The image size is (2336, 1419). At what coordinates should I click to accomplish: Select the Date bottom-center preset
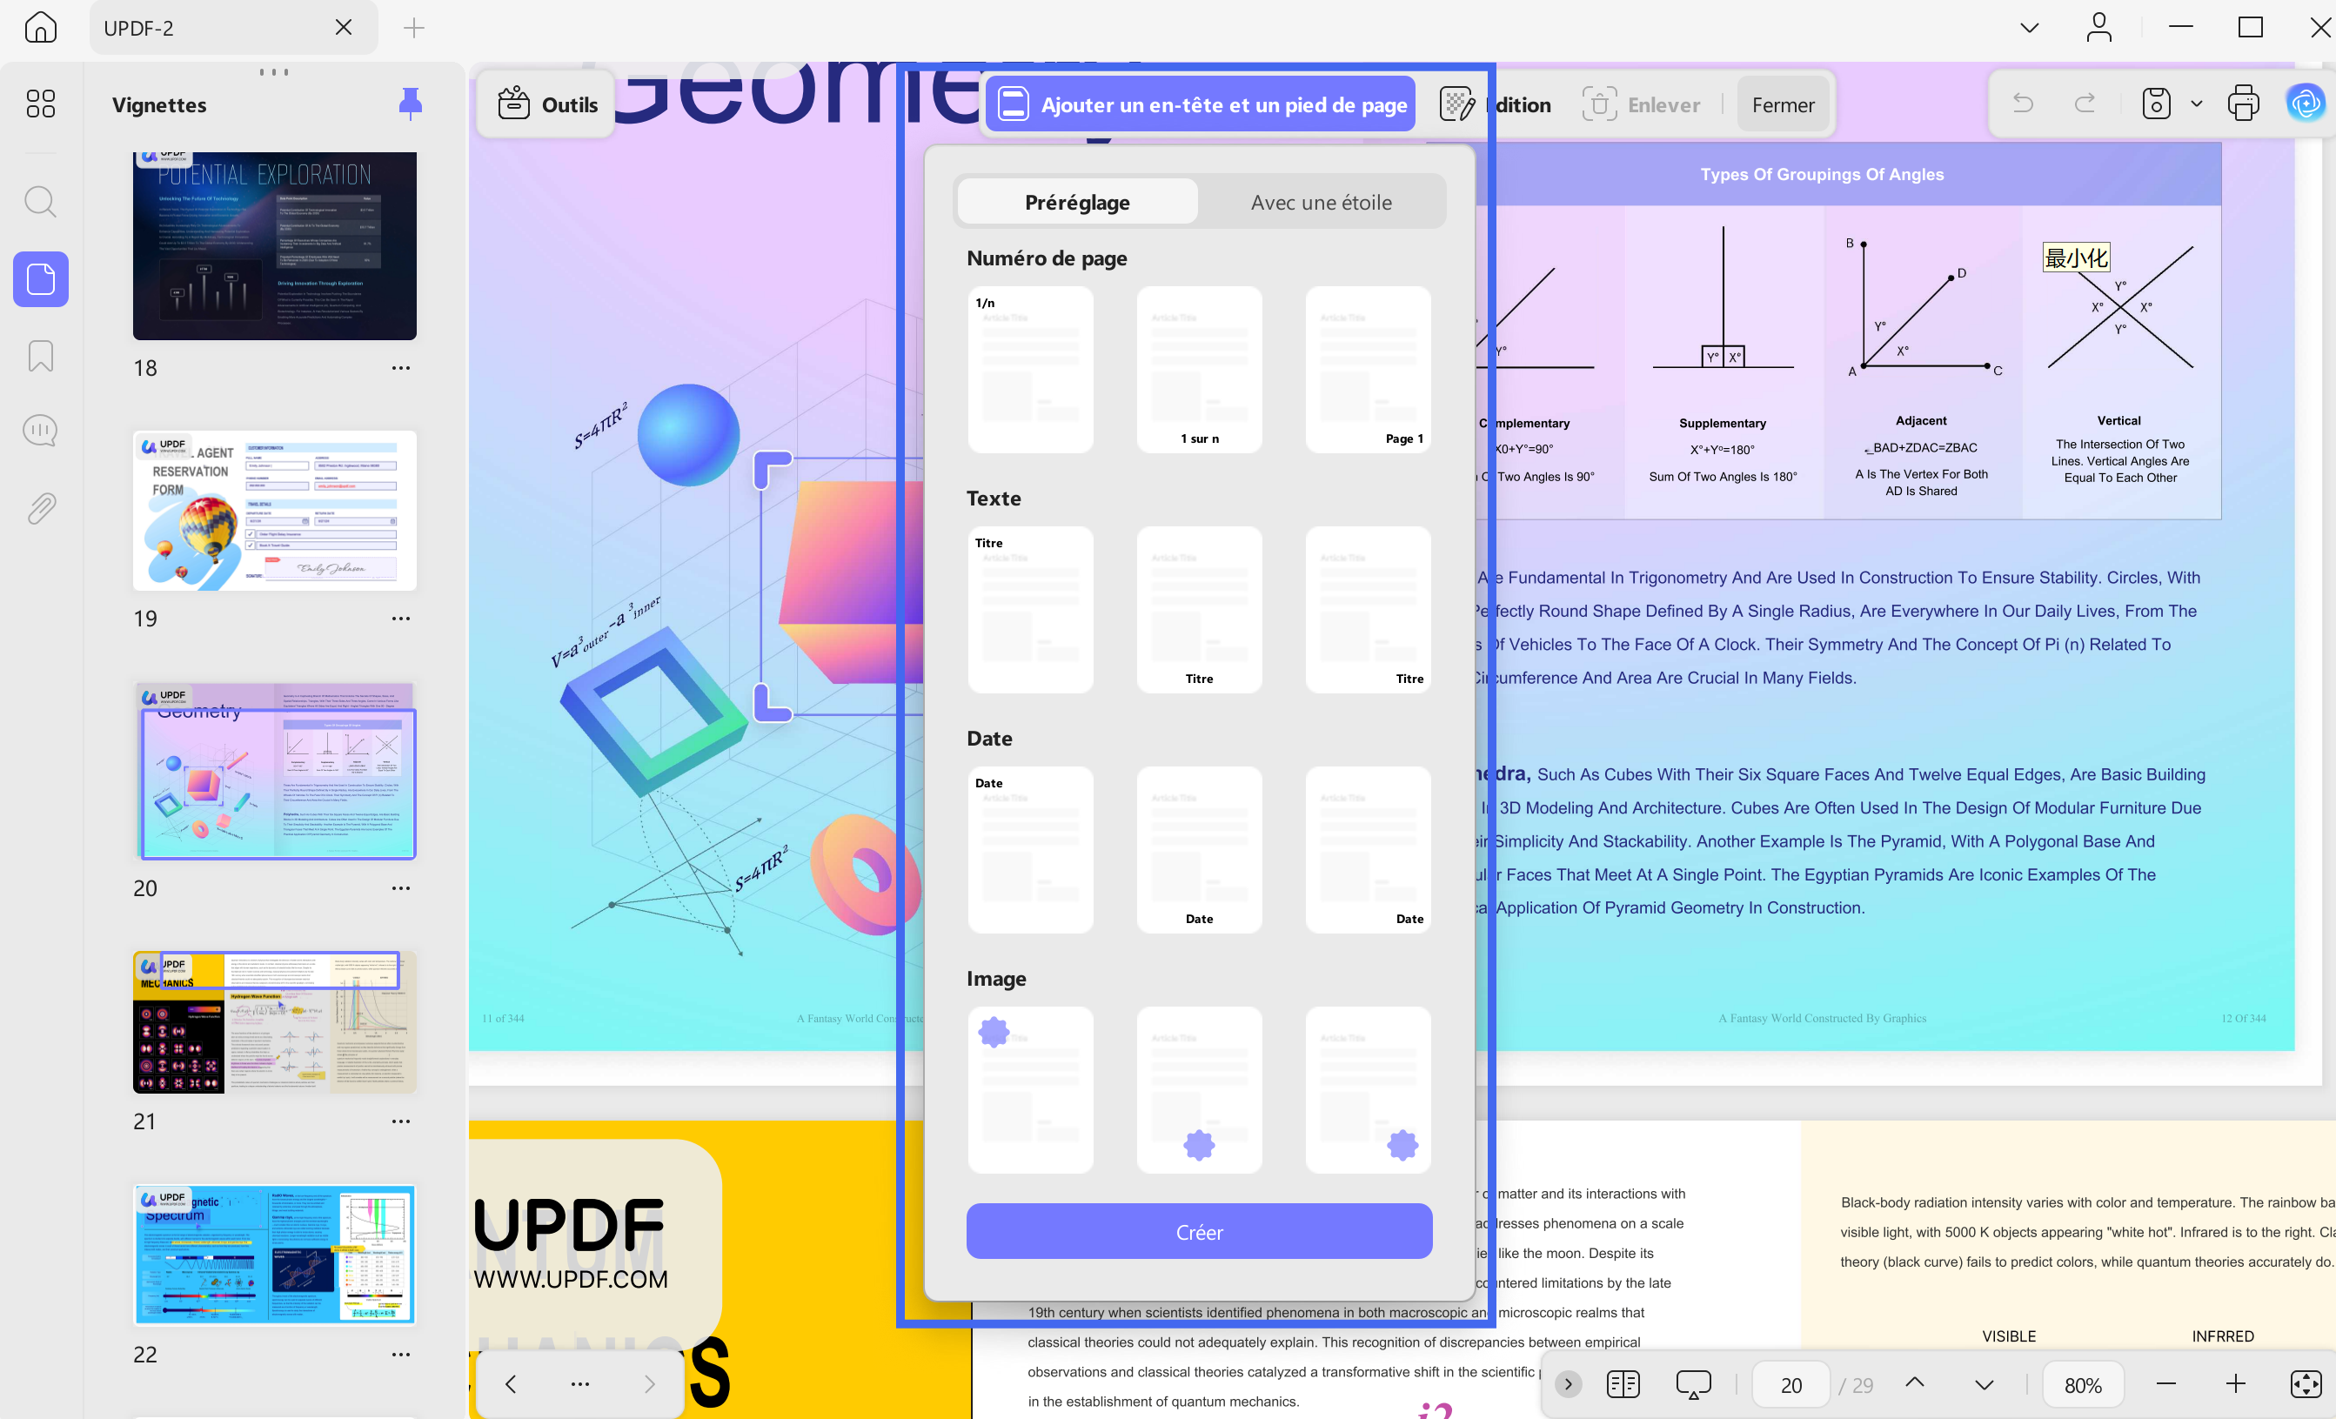click(x=1199, y=849)
